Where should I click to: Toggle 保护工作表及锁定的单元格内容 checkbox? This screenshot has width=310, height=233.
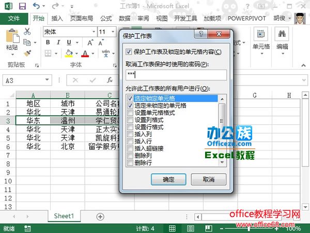point(129,52)
